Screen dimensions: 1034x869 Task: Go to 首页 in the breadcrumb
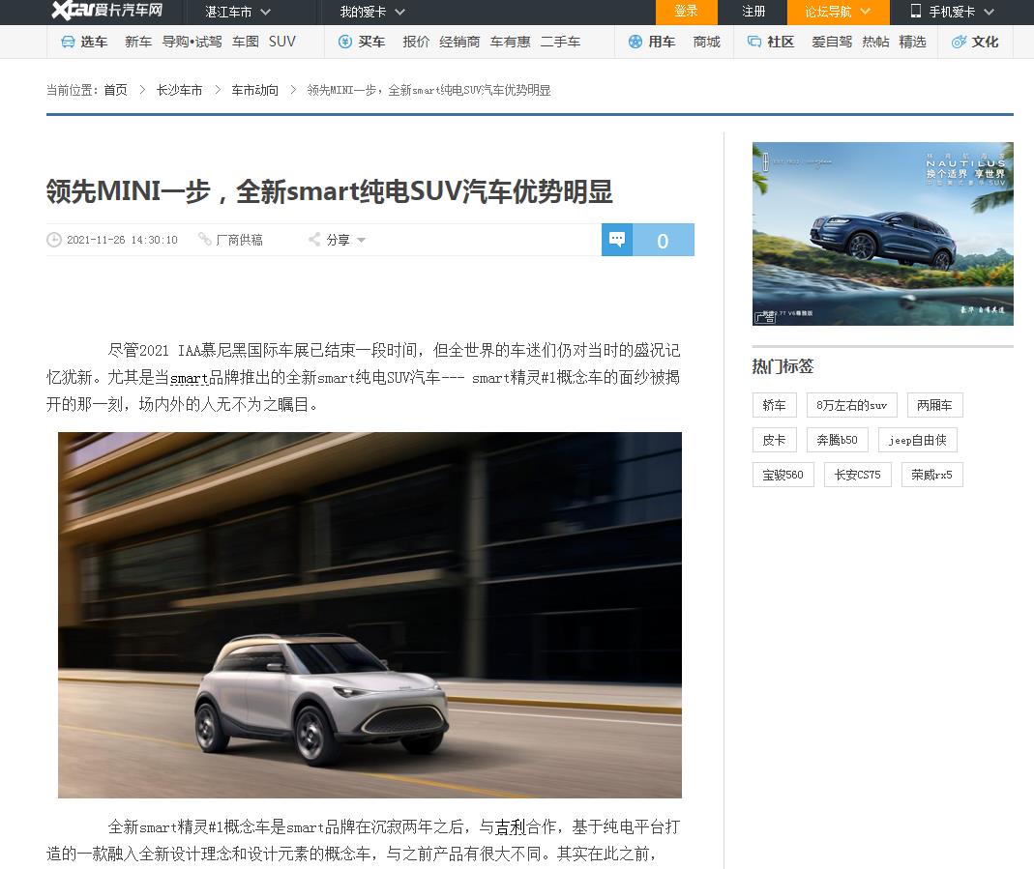tap(115, 90)
